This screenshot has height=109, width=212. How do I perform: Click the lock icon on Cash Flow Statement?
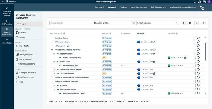point(154,74)
